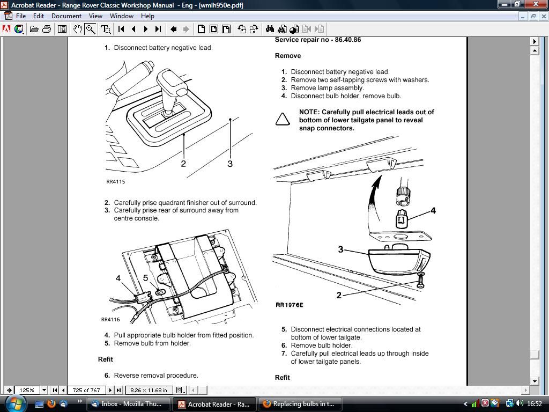Screen dimensions: 549x412
Task: Open the File menu
Action: [21, 16]
